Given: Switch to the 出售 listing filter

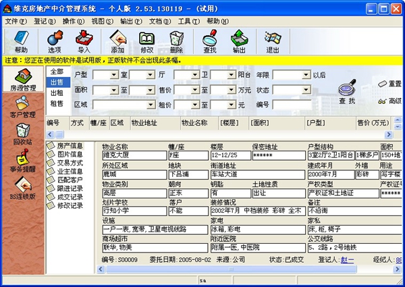Looking at the screenshot, I should pos(57,82).
